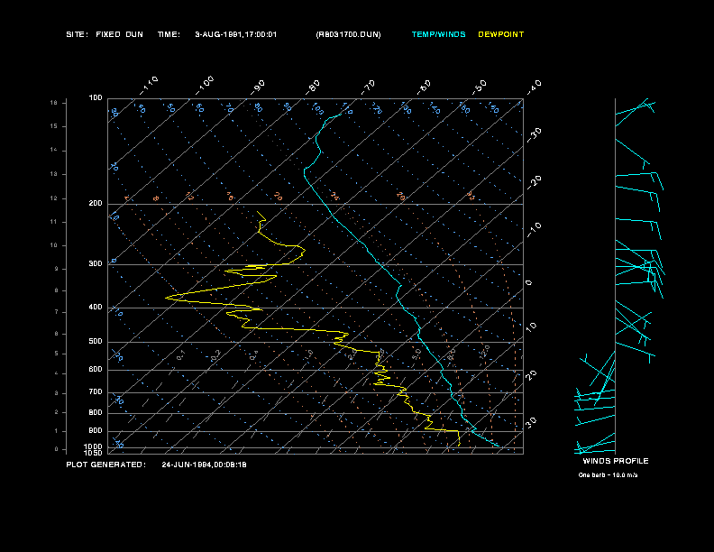This screenshot has height=552, width=714.
Task: Click the 400 pressure level label
Action: coord(96,307)
